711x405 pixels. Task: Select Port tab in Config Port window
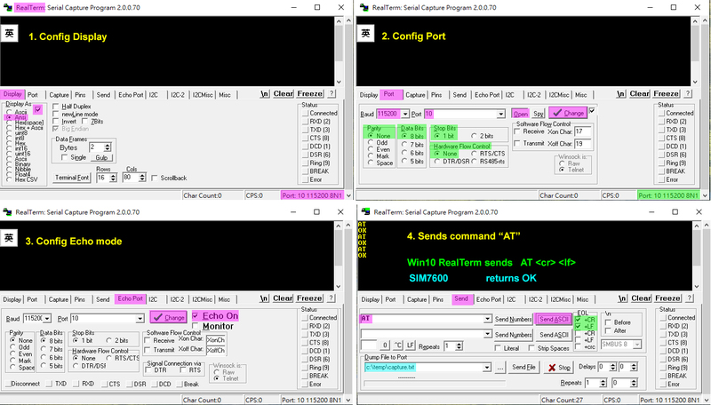coord(389,94)
